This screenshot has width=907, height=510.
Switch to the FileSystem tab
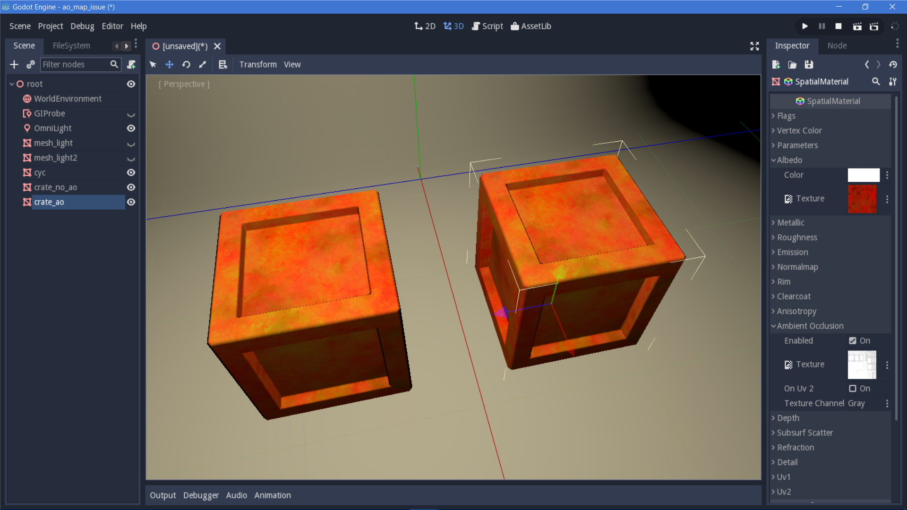71,45
